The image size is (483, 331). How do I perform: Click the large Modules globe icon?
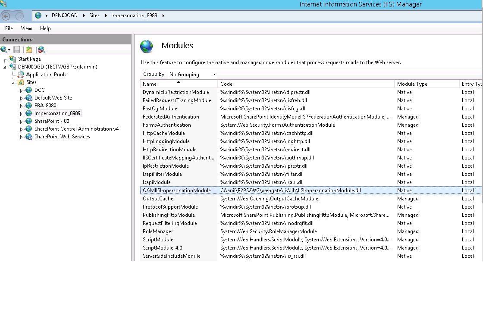pyautogui.click(x=146, y=46)
